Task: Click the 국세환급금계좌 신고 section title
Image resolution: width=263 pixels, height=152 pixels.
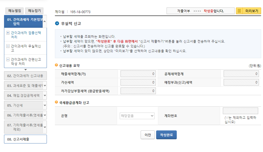Action: [74, 103]
